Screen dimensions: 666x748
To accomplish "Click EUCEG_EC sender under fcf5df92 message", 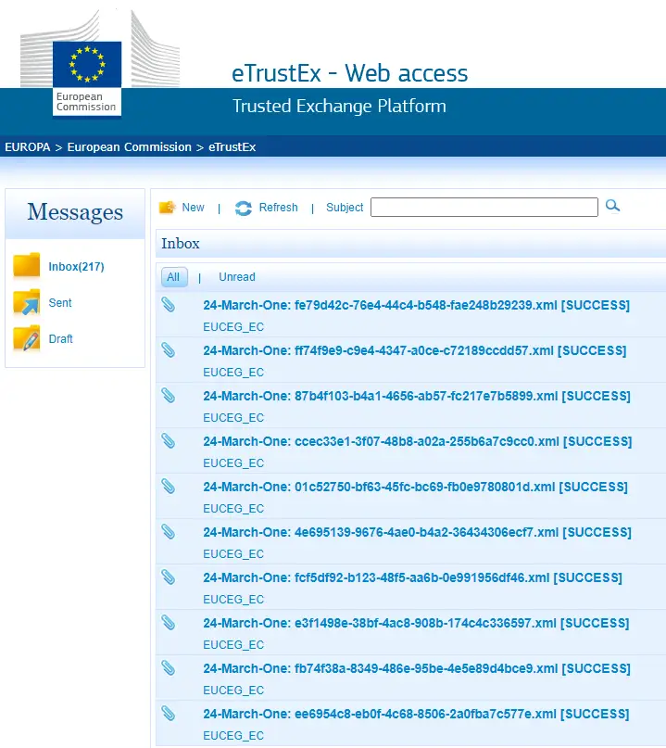I will (x=233, y=600).
